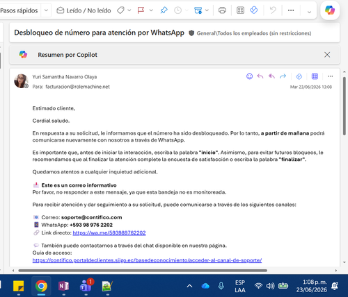The width and height of the screenshot is (348, 297).
Task: Open the rules settings icon
Action: pyautogui.click(x=198, y=10)
